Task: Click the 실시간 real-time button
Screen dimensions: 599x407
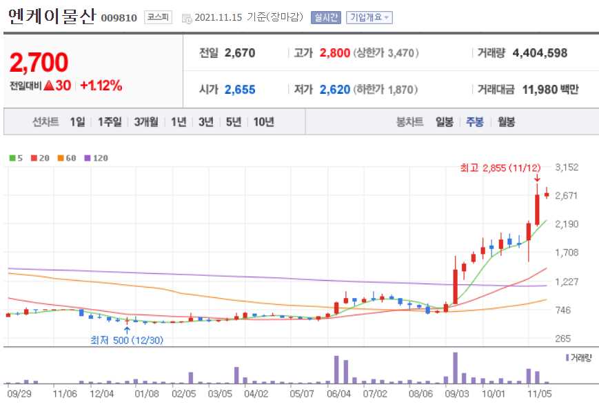Action: point(325,17)
